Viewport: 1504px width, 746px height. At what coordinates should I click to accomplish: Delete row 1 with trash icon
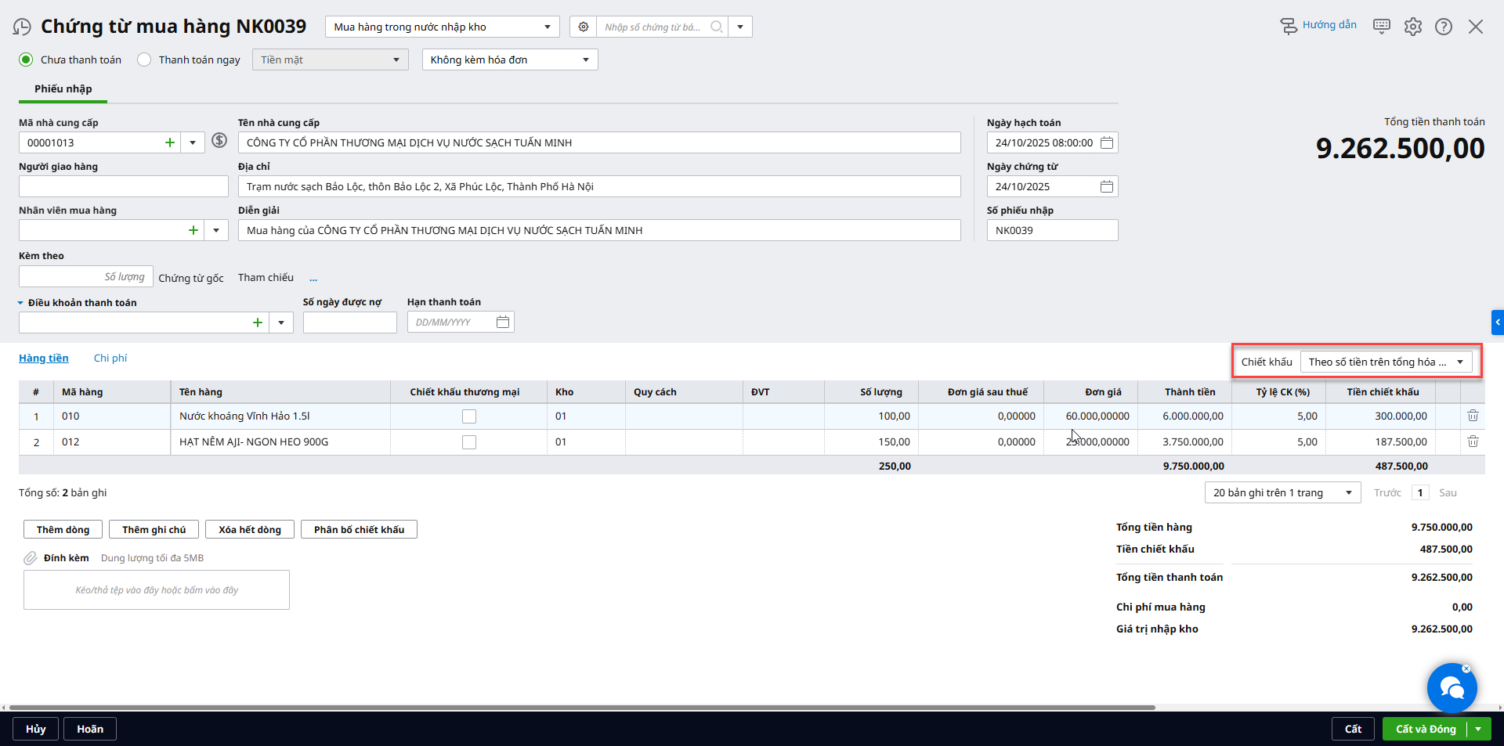[1473, 416]
